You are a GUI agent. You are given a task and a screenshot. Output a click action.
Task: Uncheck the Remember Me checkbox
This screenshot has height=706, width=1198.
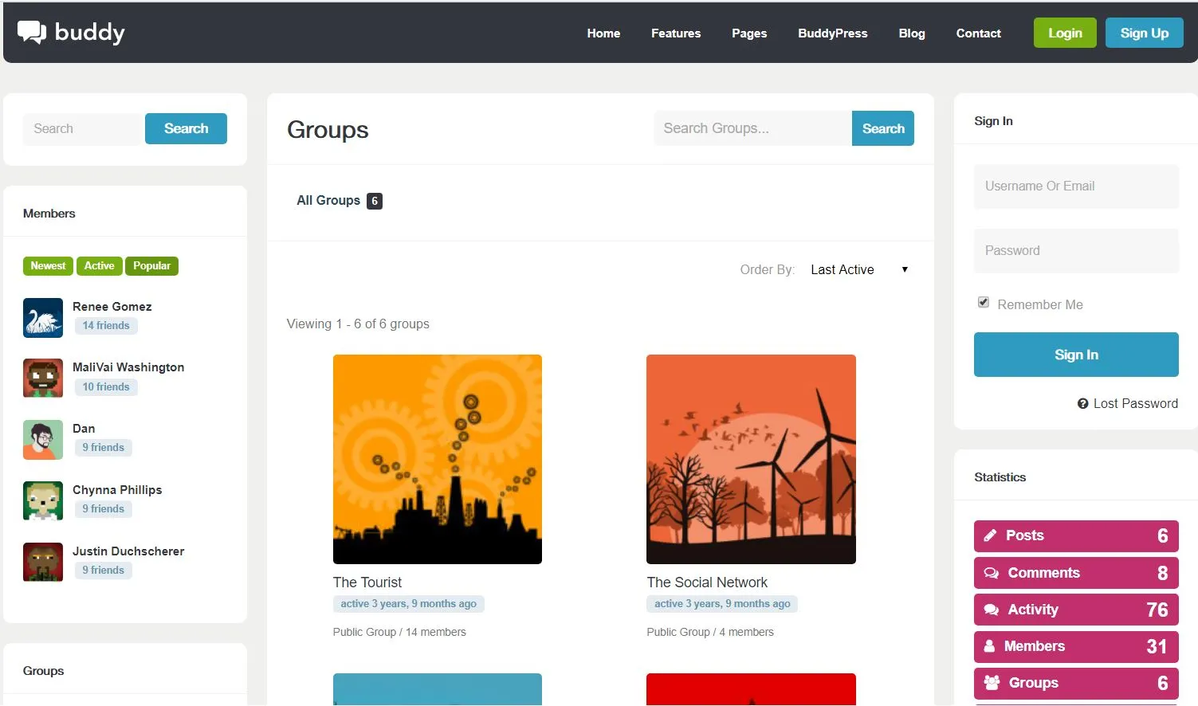(984, 302)
